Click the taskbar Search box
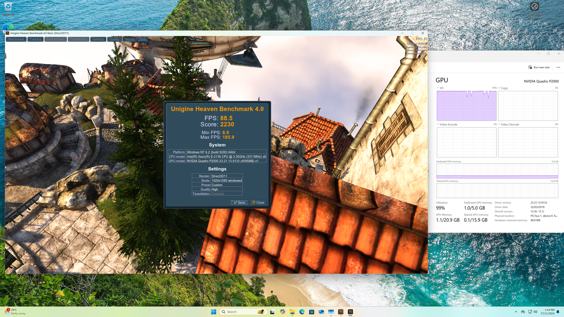 point(243,312)
